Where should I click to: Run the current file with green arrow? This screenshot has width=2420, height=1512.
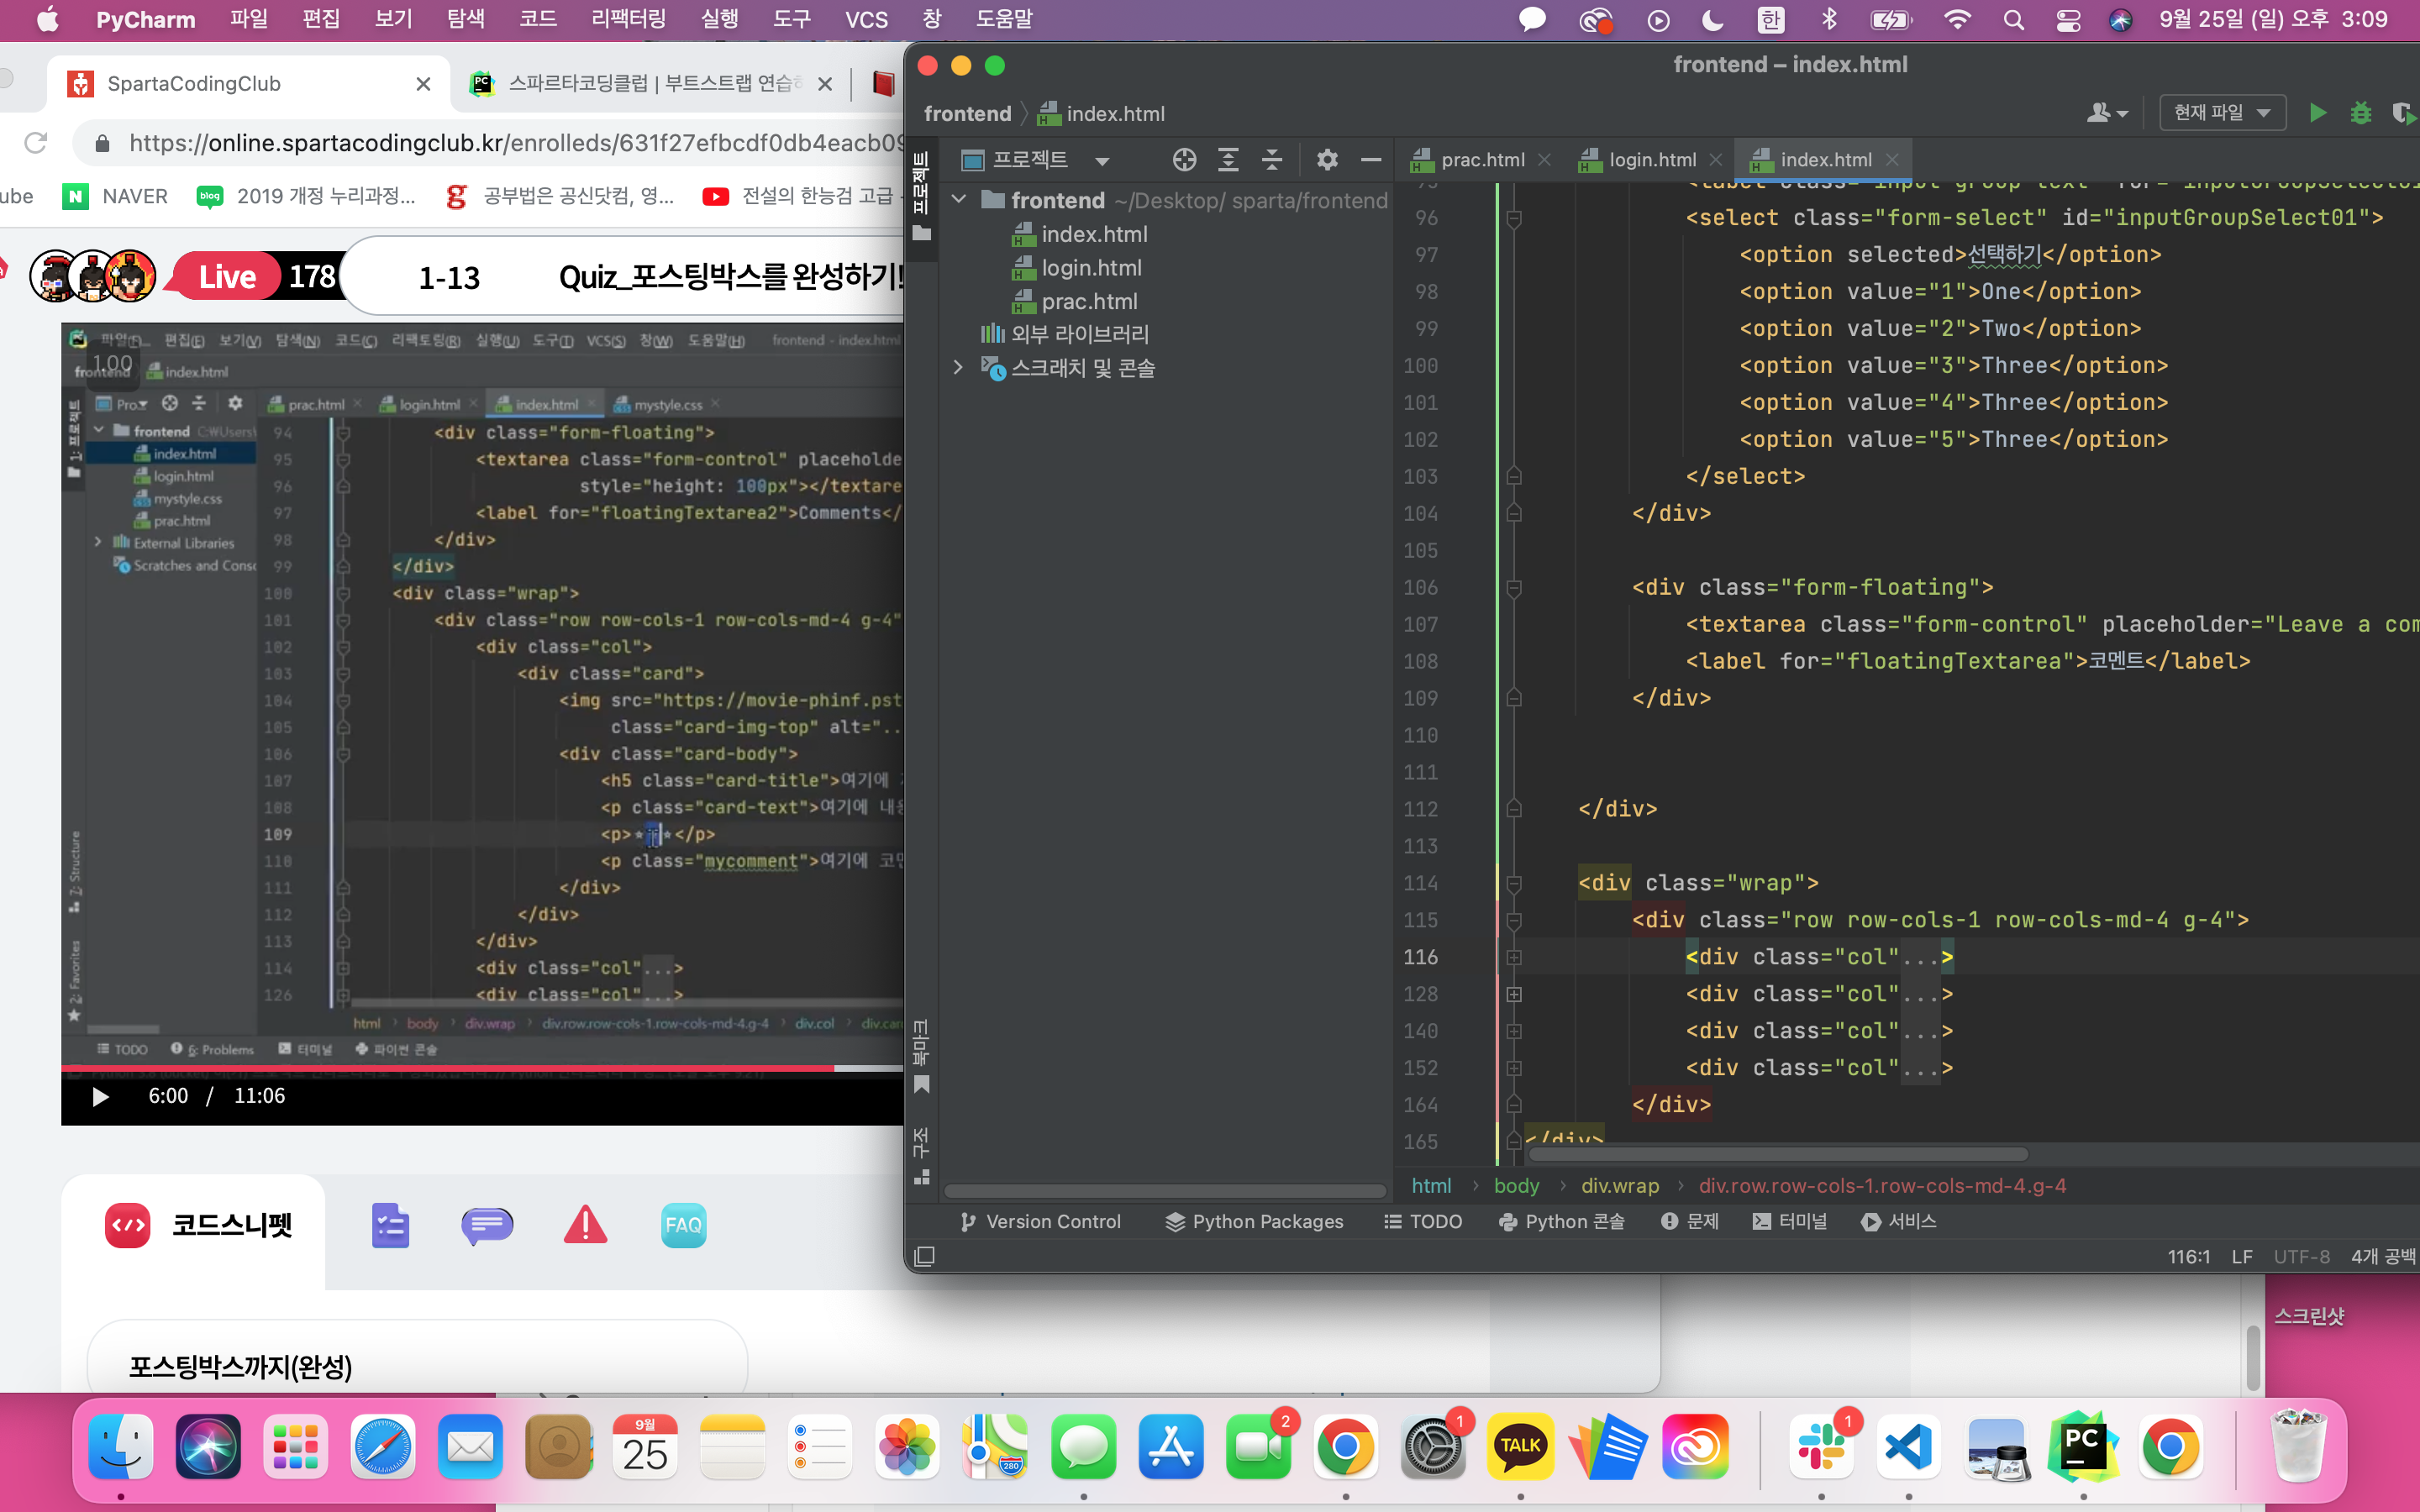[2317, 113]
